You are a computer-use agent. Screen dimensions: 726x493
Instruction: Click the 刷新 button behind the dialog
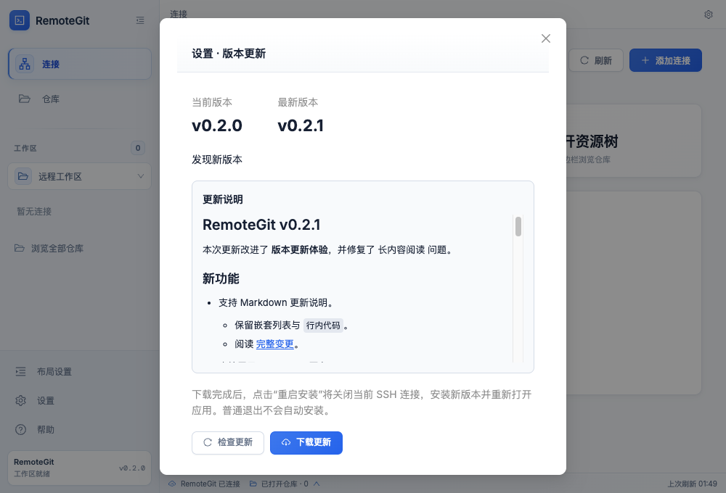point(596,61)
